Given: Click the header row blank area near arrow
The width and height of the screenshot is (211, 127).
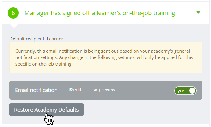Looking at the screenshot, I should click(185, 13).
